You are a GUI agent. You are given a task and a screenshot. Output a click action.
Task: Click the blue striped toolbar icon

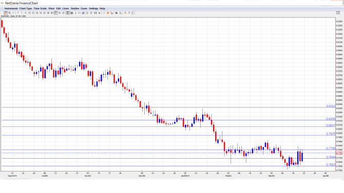[83, 13]
